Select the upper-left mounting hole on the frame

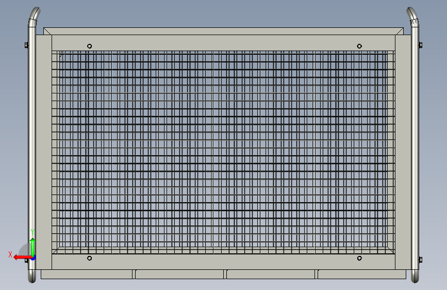[x=90, y=46]
